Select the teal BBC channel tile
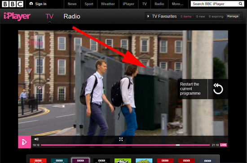The height and width of the screenshot is (163, 247). 59,161
